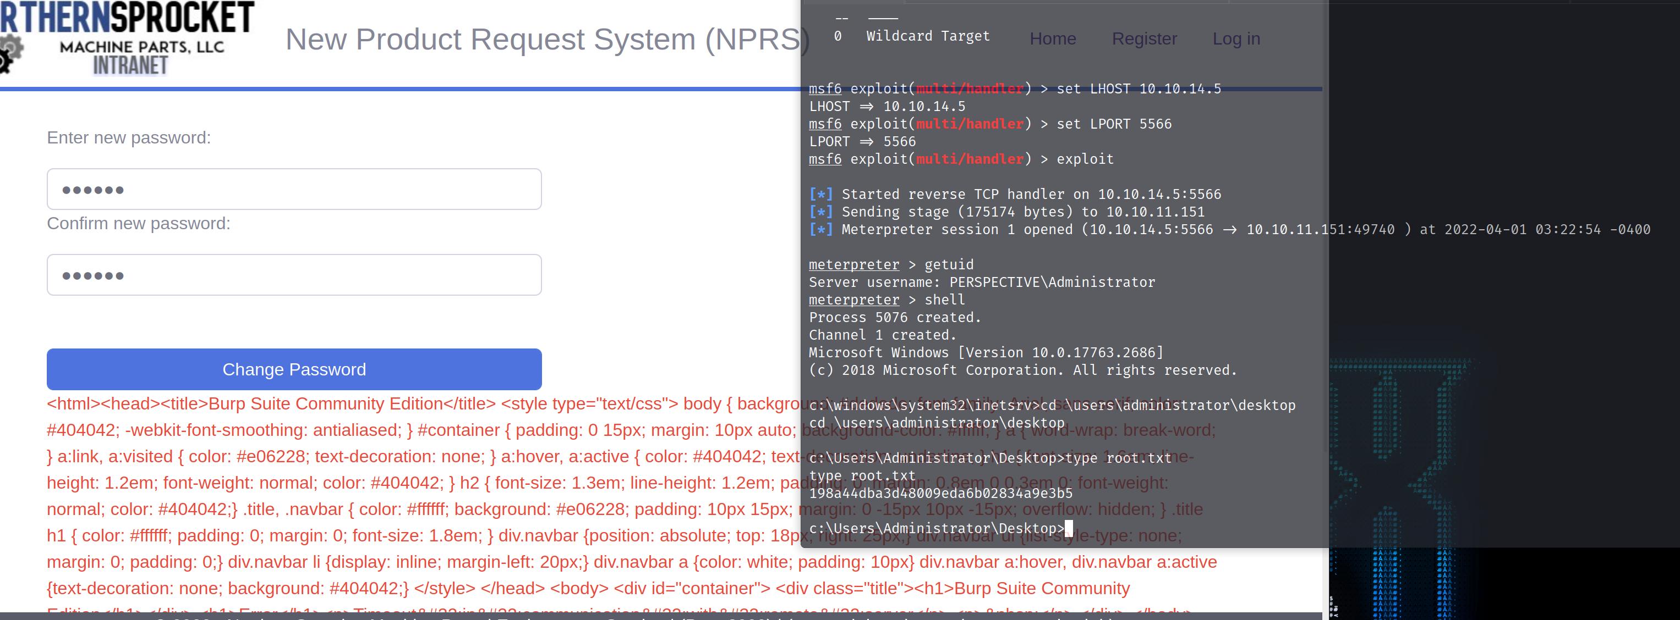
Task: Click the 'Confirm new password:' label
Action: 138,223
